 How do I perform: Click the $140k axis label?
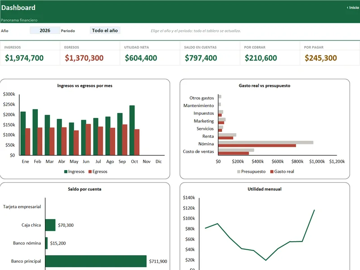pyautogui.click(x=189, y=198)
